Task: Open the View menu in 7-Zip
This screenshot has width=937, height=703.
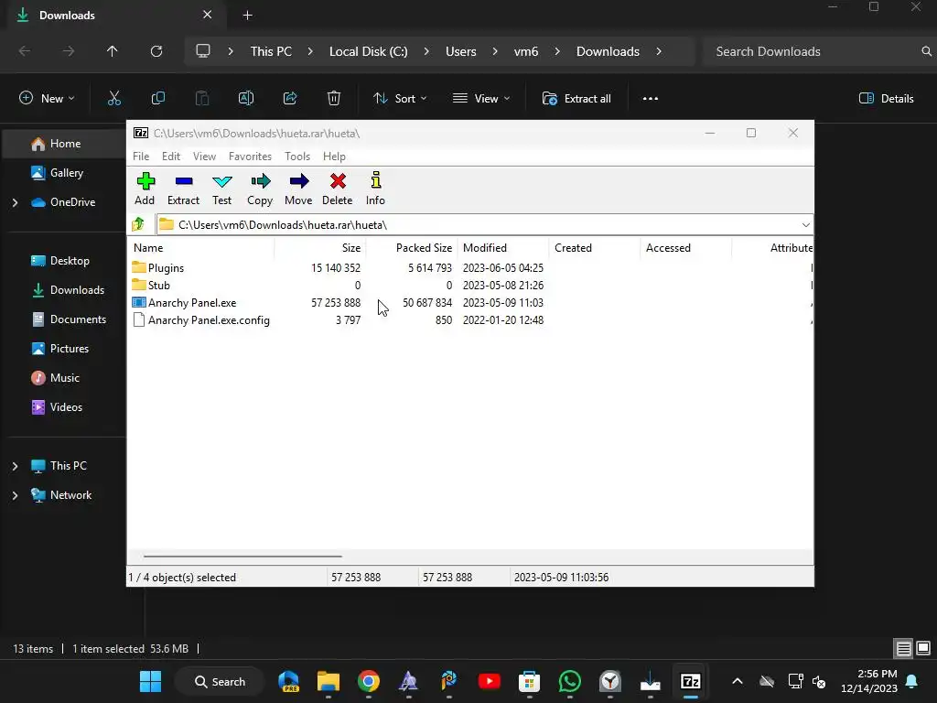Action: point(204,156)
